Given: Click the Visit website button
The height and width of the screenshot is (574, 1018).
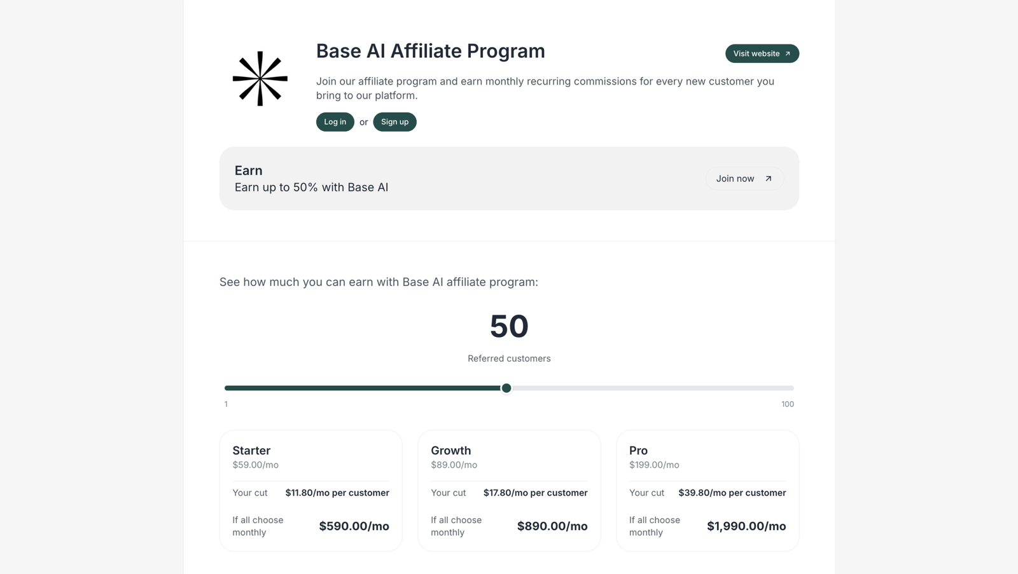Looking at the screenshot, I should 762,53.
